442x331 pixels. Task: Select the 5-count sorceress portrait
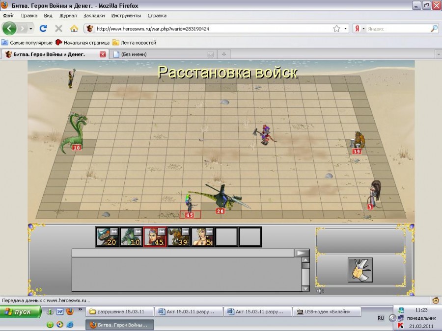point(202,237)
